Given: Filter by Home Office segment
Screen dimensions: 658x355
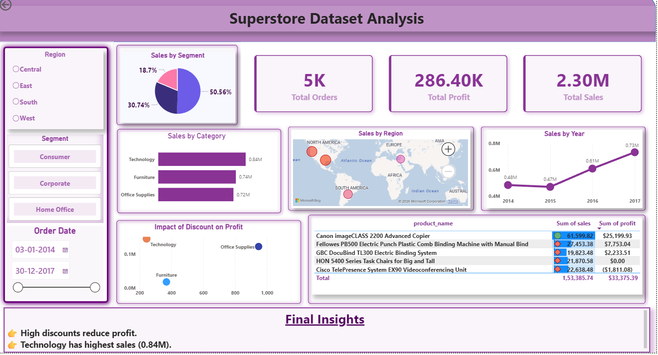Looking at the screenshot, I should [x=55, y=209].
